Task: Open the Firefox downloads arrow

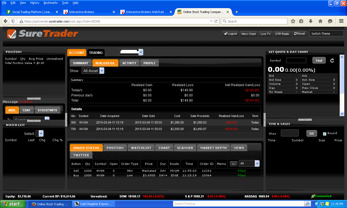Action: [311, 21]
